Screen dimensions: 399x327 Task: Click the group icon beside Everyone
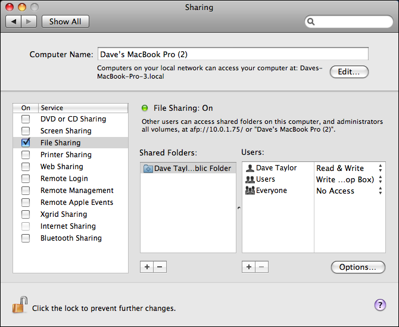(250, 191)
